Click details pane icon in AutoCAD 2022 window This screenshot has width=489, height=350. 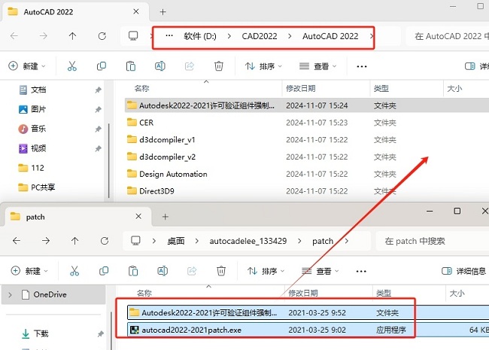[469, 66]
